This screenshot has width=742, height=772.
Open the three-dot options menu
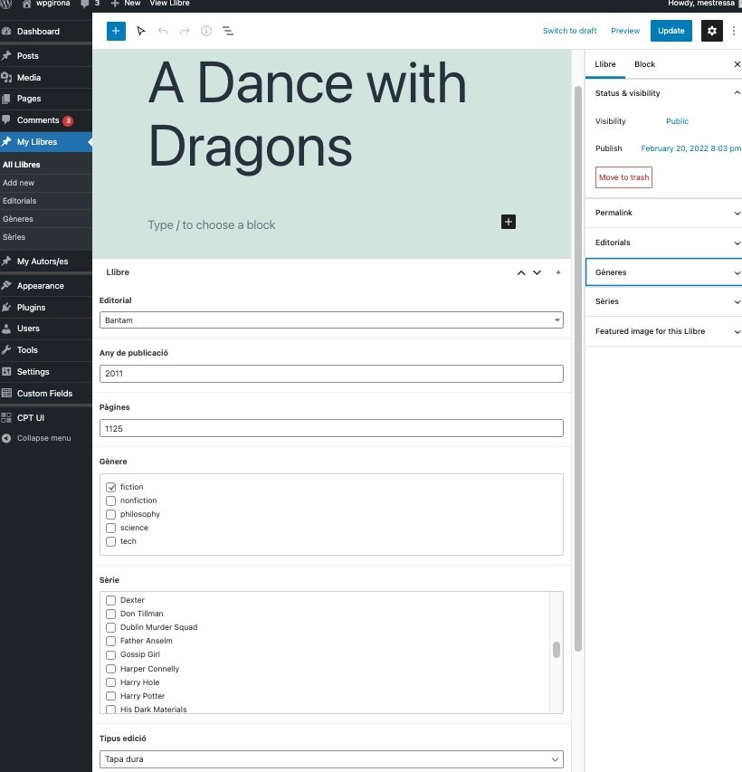pyautogui.click(x=734, y=31)
